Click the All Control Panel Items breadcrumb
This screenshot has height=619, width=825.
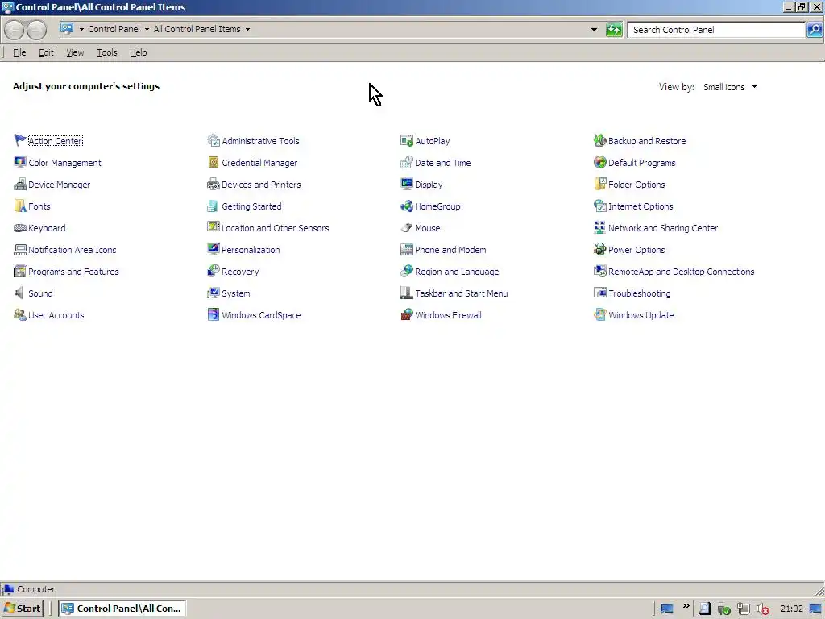[x=197, y=30]
